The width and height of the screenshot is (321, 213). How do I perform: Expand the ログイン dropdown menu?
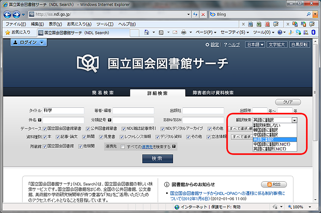28,43
